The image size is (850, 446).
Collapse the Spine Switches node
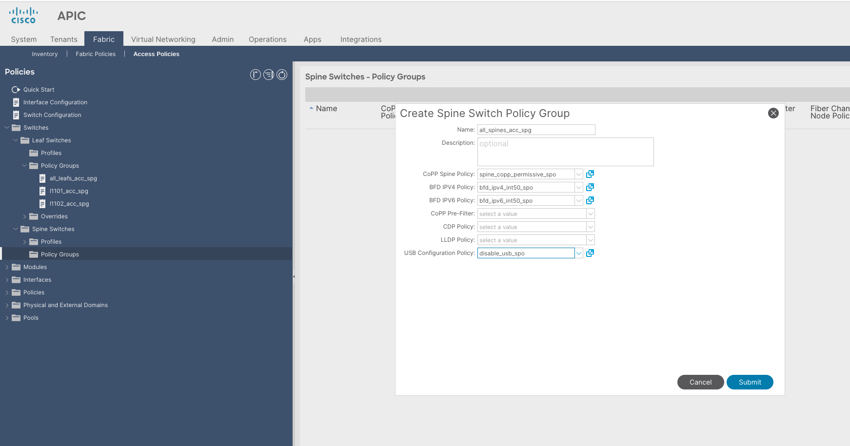[x=16, y=229]
